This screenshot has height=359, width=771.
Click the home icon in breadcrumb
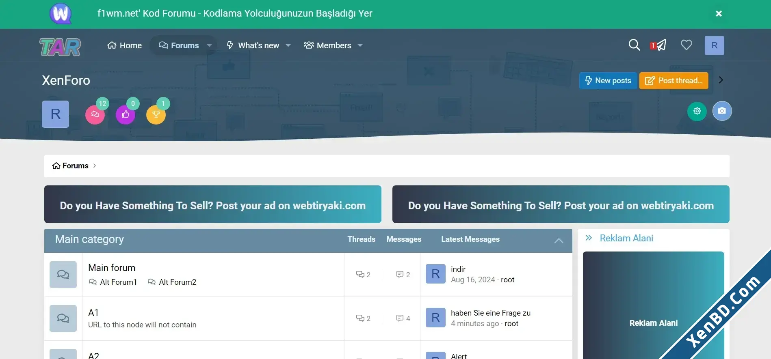56,166
